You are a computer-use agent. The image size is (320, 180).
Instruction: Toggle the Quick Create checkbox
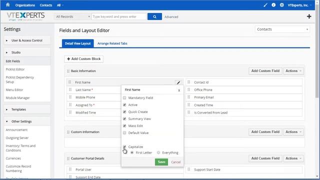tap(124, 112)
